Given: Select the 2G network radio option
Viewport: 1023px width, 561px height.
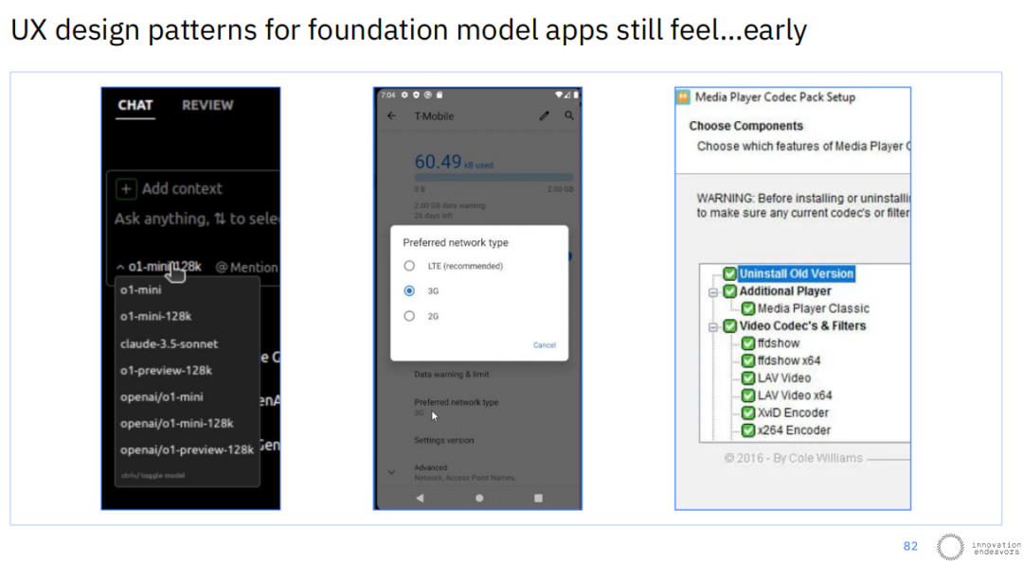Looking at the screenshot, I should [x=409, y=316].
